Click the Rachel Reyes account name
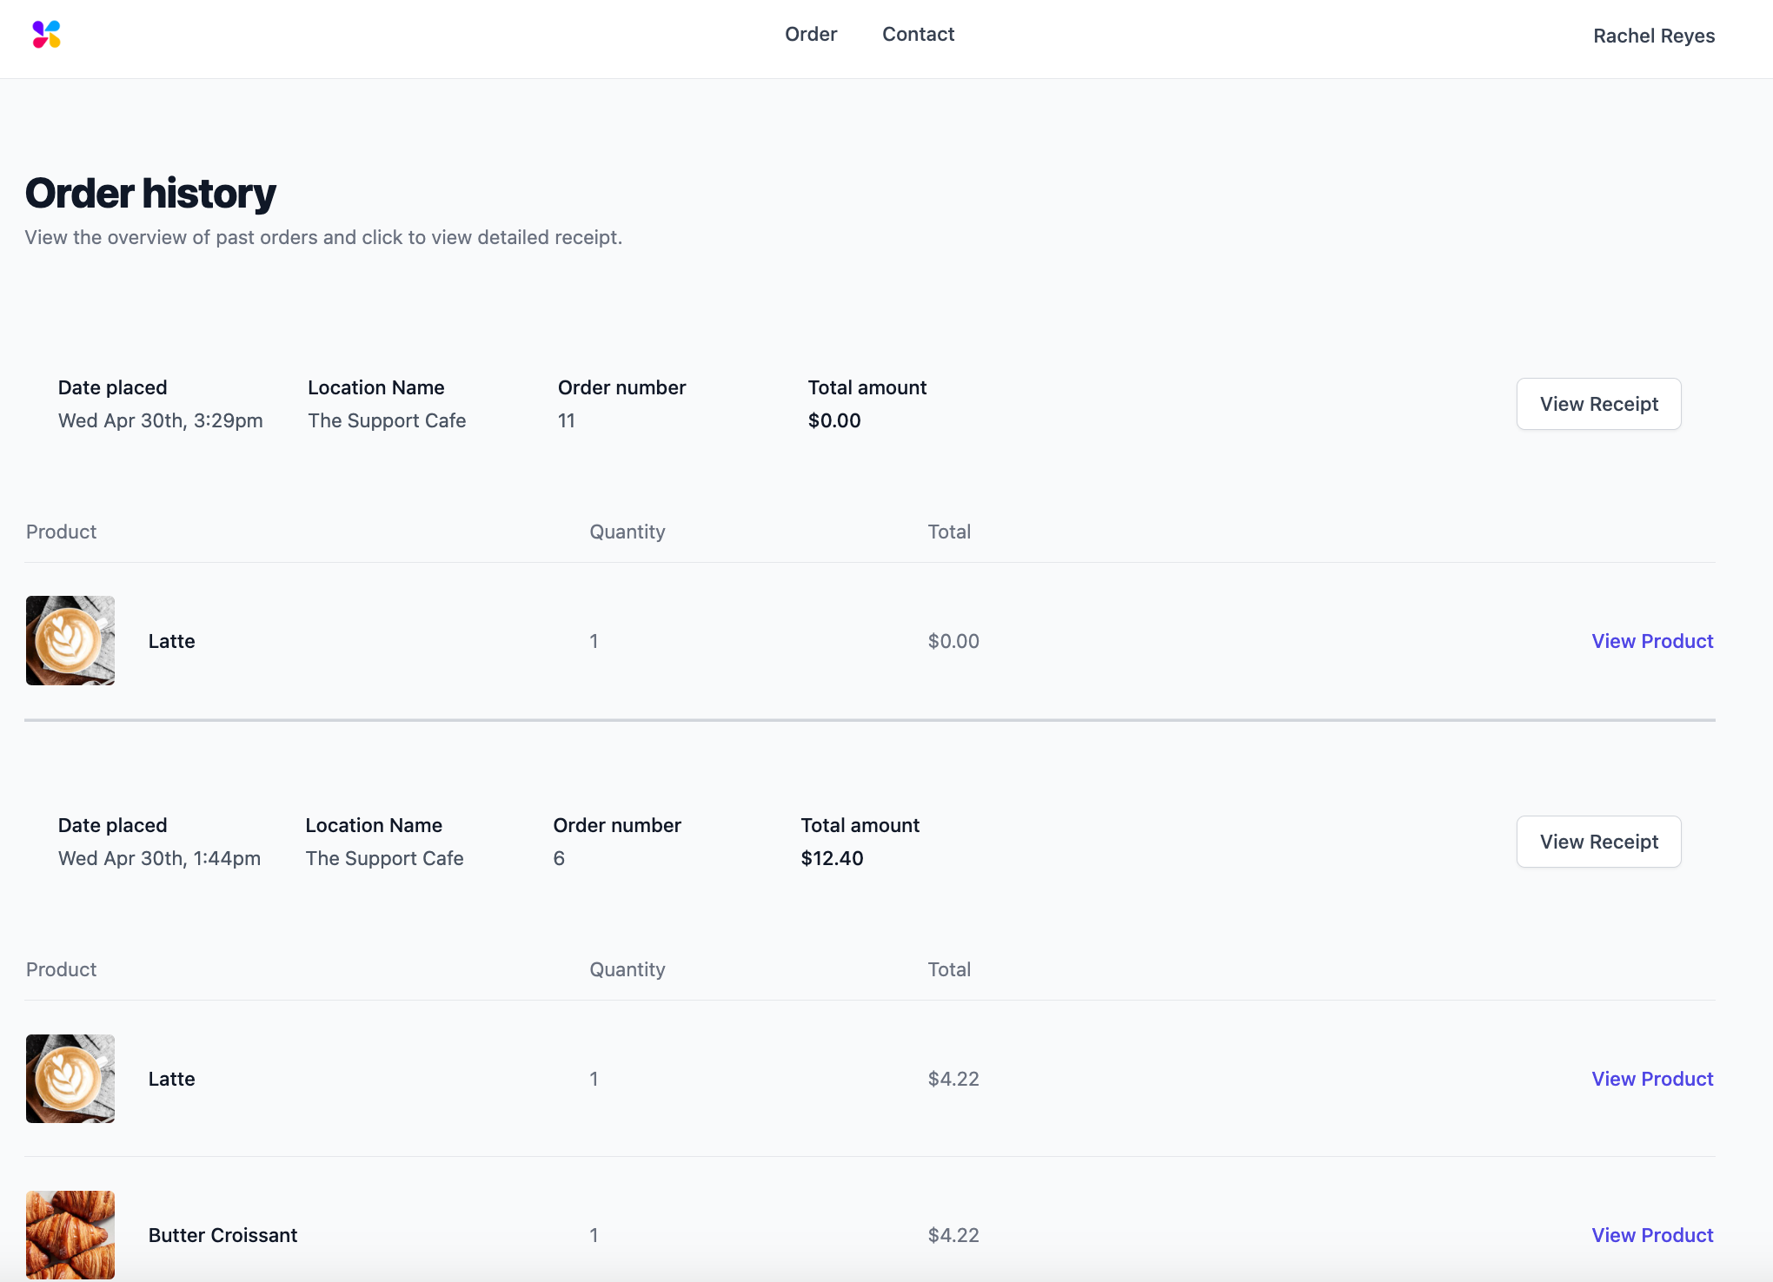 (x=1653, y=36)
